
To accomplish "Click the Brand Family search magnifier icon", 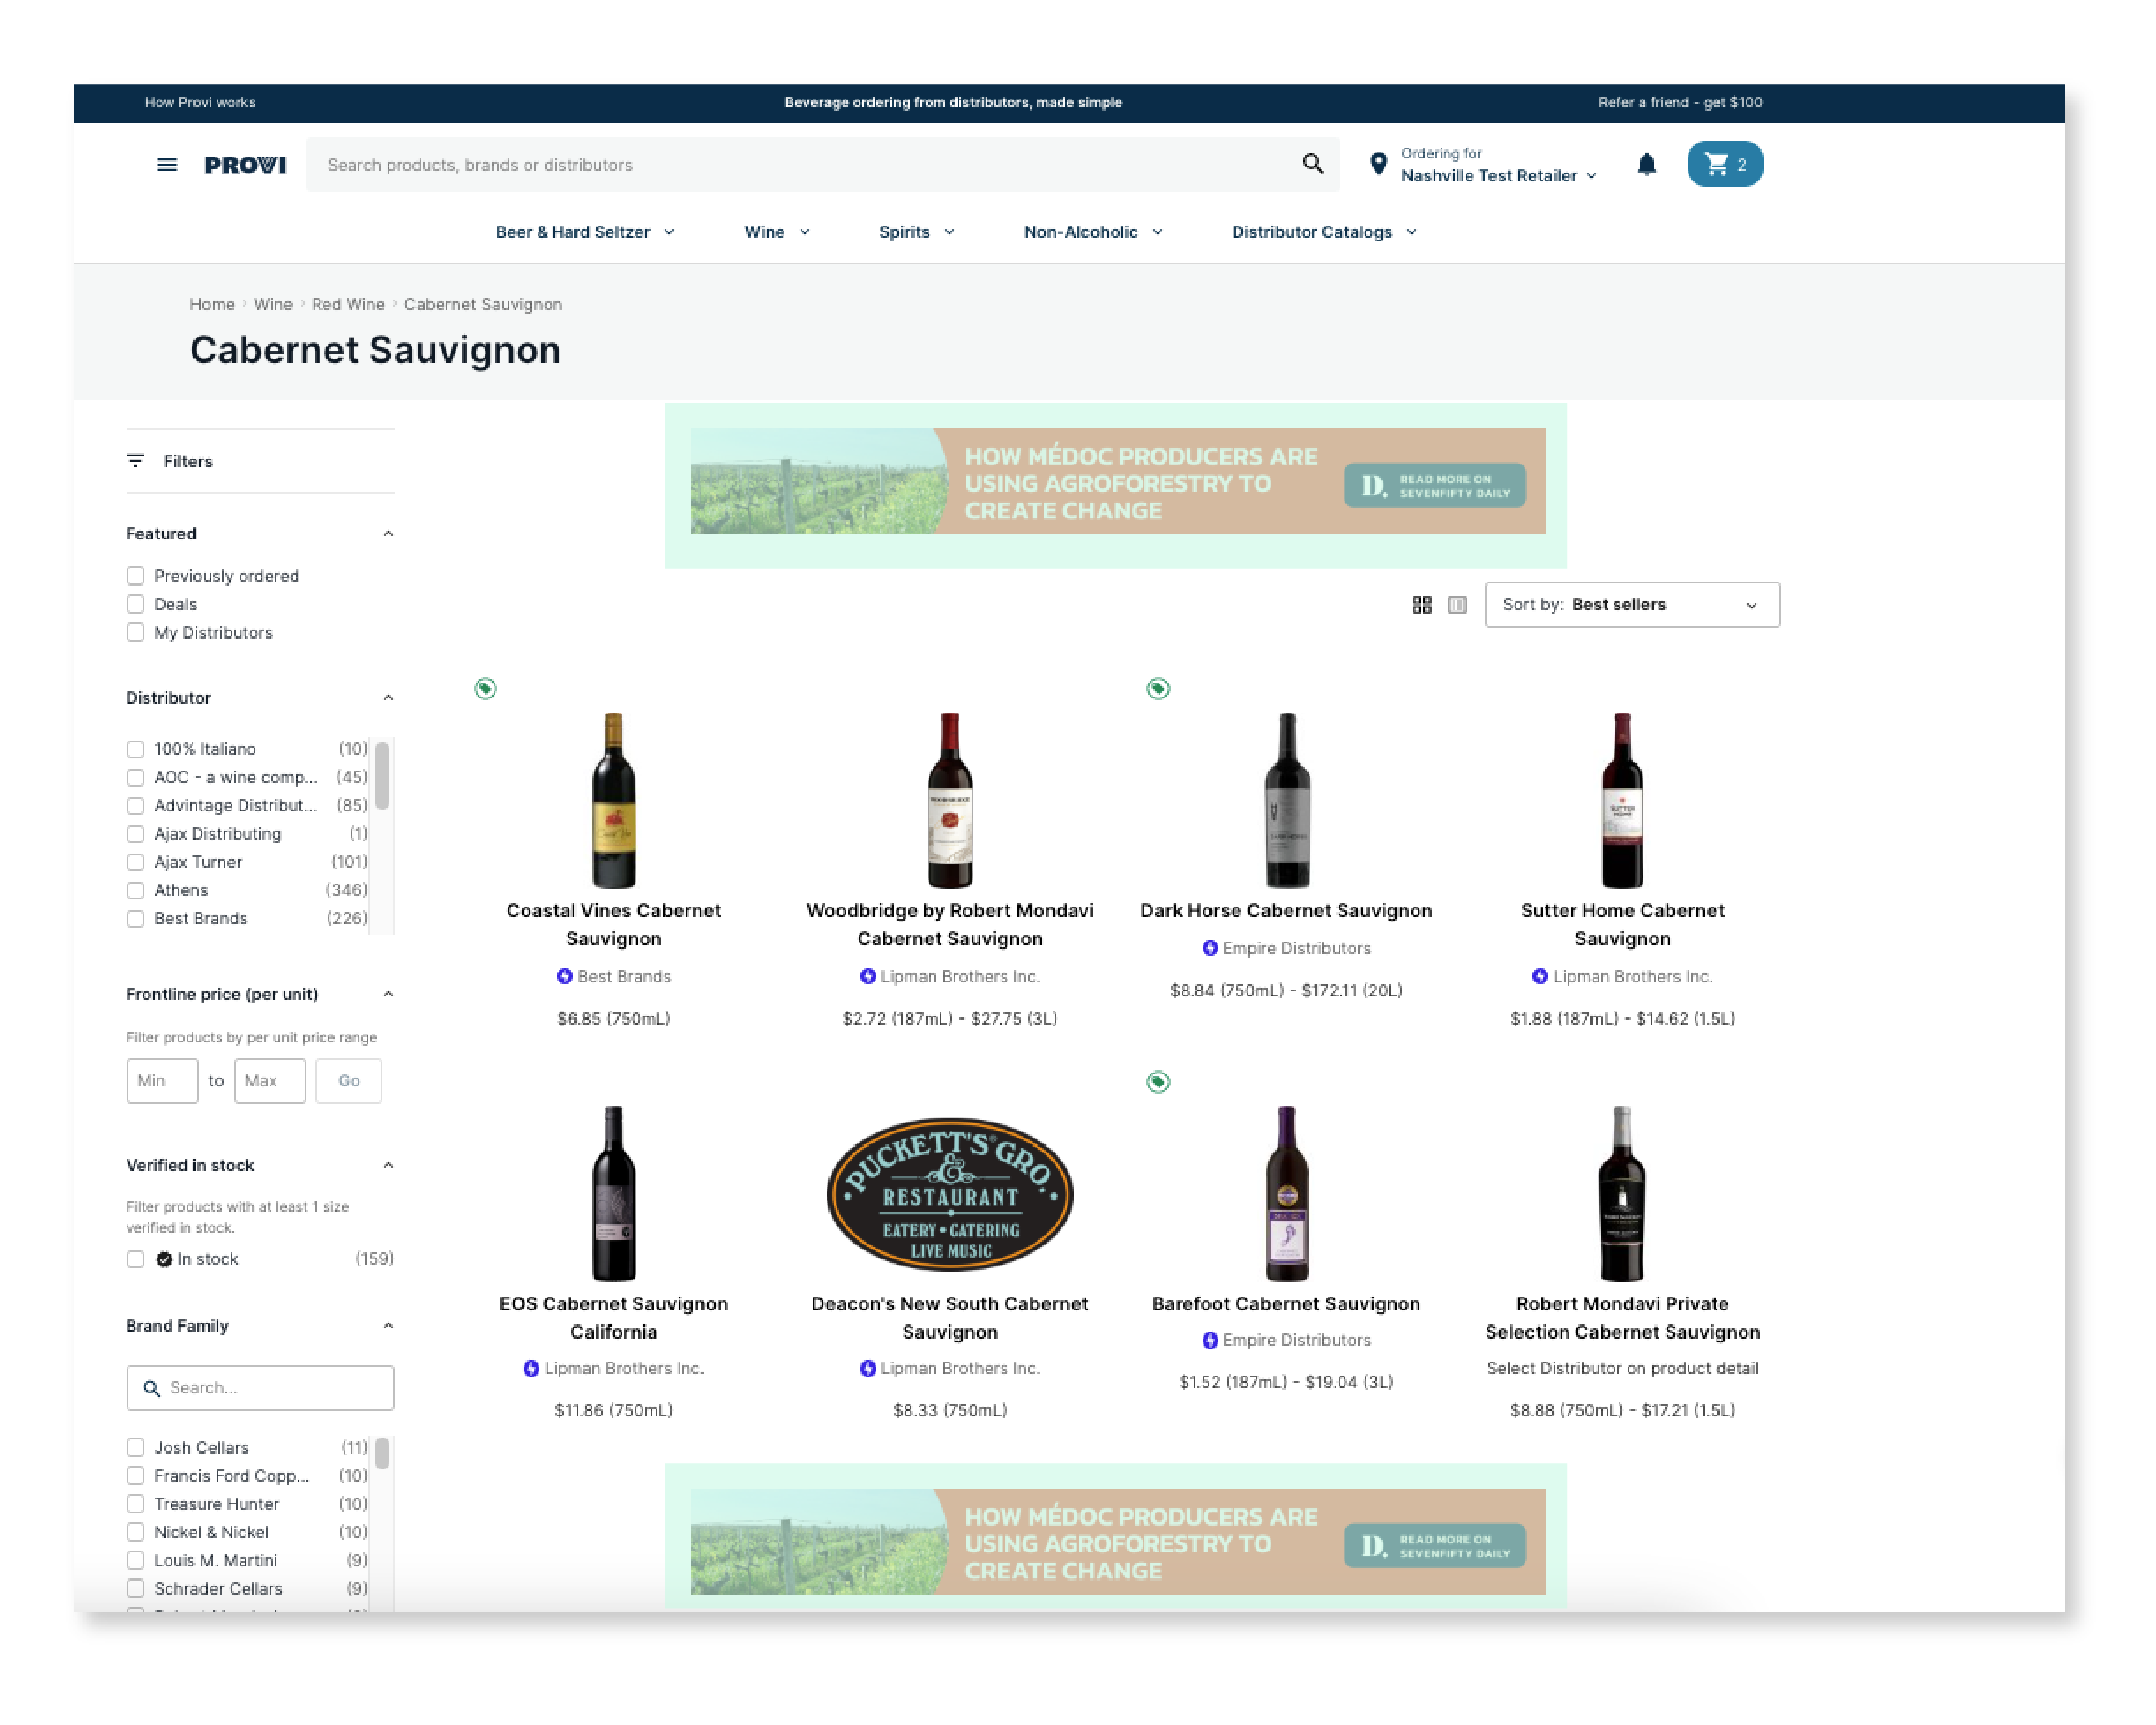I will (152, 1388).
